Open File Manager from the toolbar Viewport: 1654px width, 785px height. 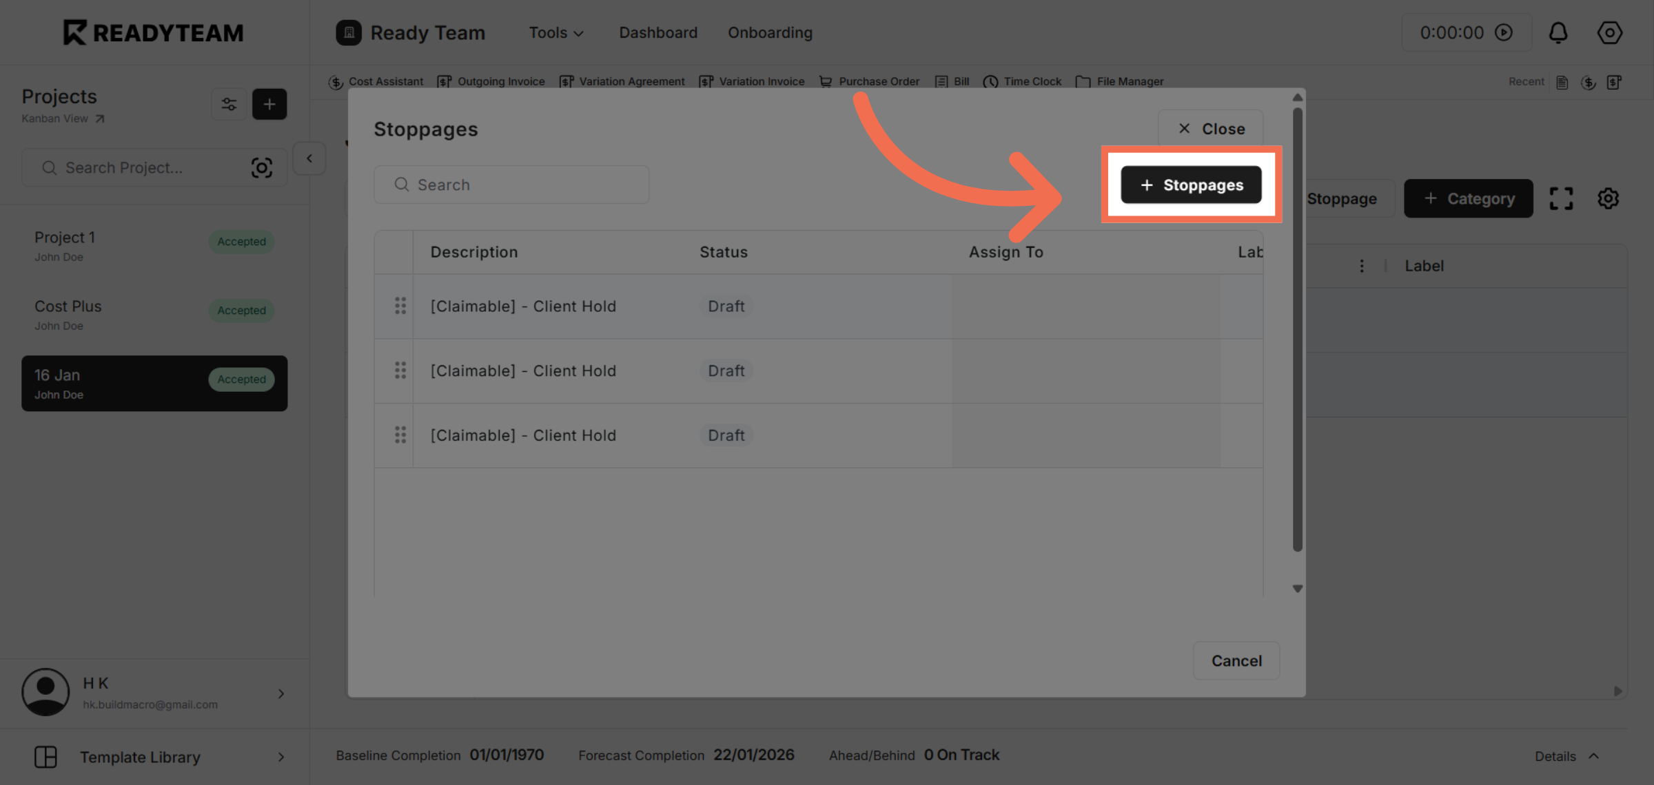pos(1120,81)
